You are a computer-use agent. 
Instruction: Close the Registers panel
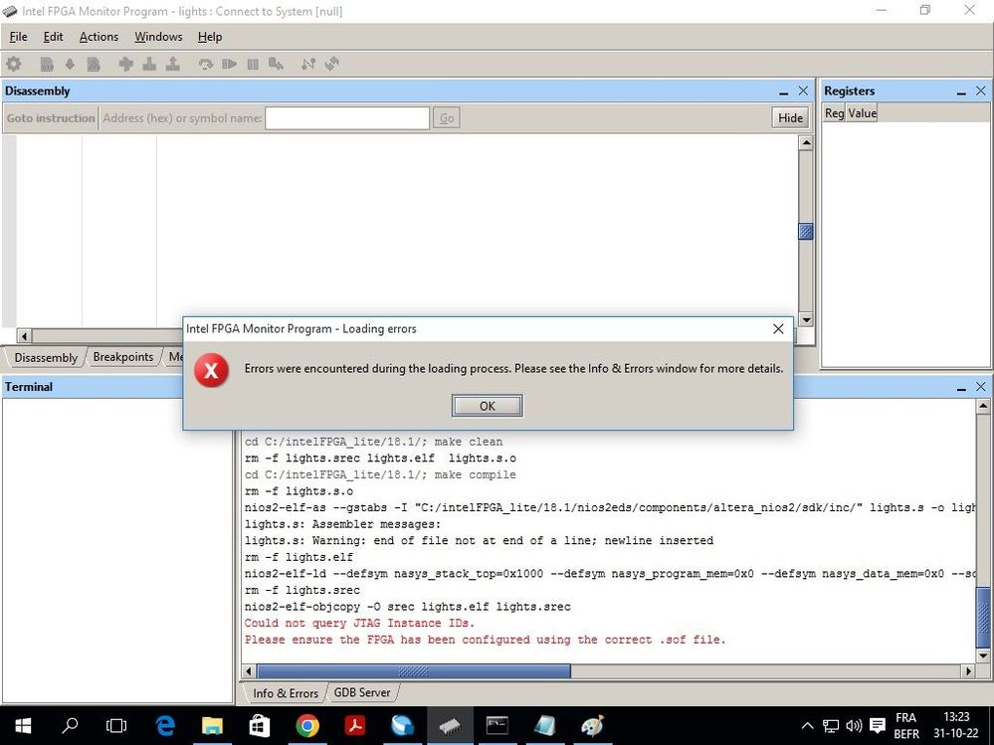(x=981, y=92)
